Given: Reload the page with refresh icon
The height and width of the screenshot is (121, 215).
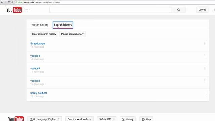Looking at the screenshot, I should (x=9, y=2).
